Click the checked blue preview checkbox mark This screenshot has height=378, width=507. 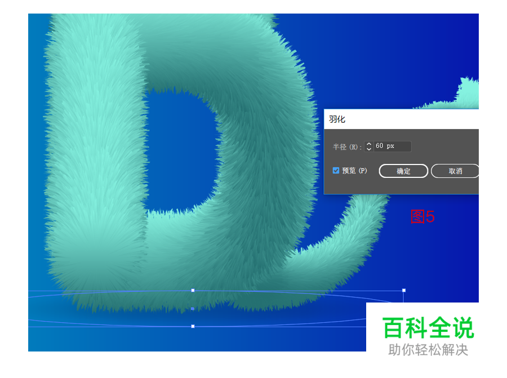(x=335, y=171)
